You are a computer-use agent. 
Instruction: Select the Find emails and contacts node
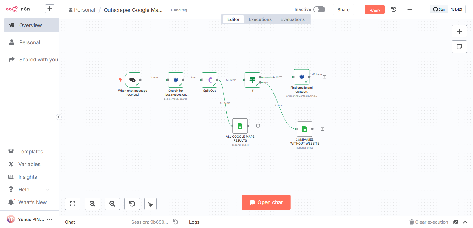302,77
